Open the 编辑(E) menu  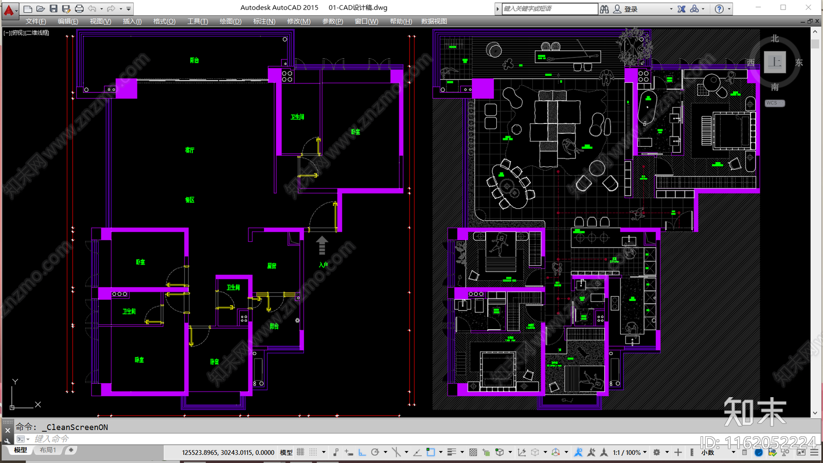[68, 21]
